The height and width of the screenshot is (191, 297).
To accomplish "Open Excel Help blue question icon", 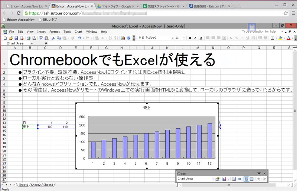I will point(128,38).
